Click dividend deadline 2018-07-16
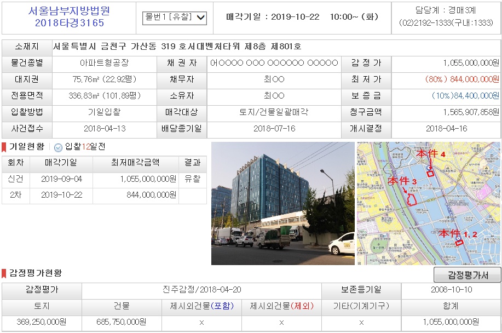 pos(274,129)
